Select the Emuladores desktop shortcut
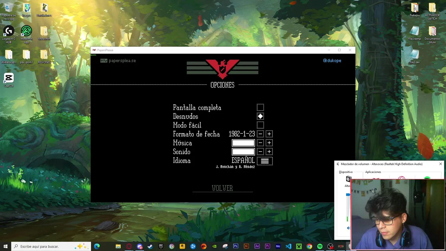This screenshot has width=446, height=251. click(x=44, y=10)
